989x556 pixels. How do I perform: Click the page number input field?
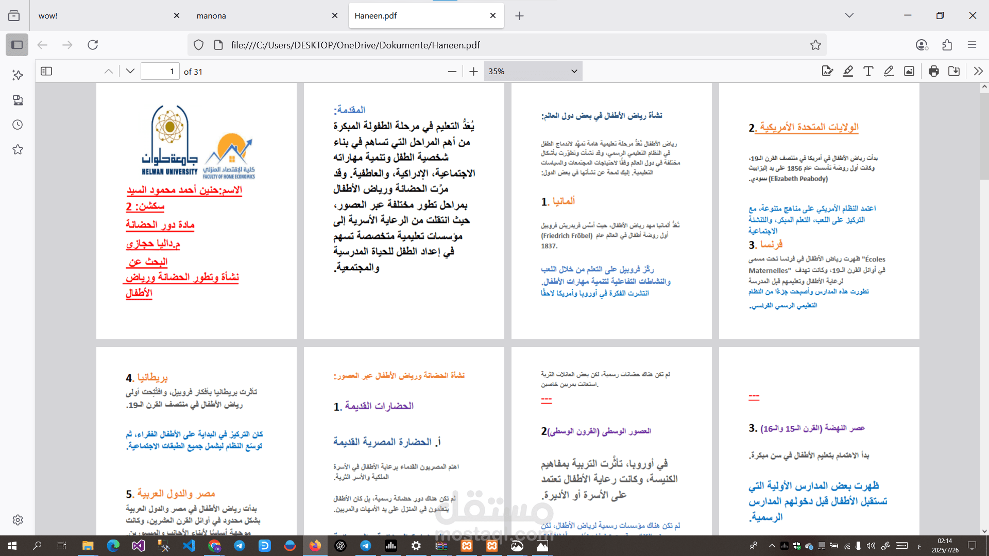(x=160, y=71)
